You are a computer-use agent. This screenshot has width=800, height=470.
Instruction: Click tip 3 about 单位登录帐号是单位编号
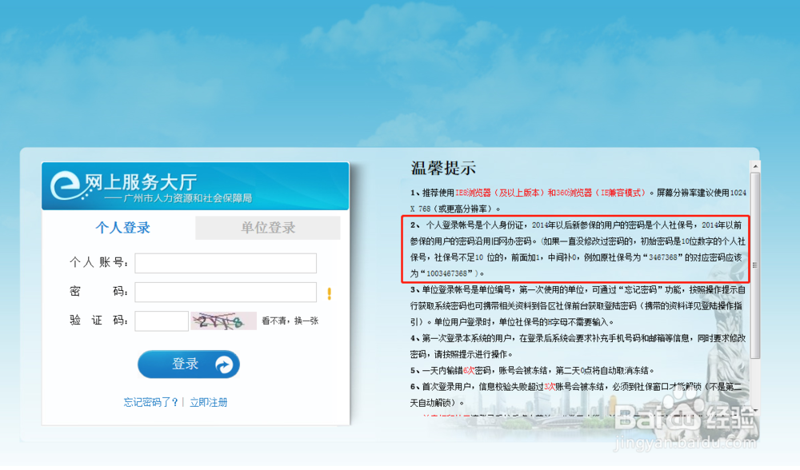pos(578,306)
